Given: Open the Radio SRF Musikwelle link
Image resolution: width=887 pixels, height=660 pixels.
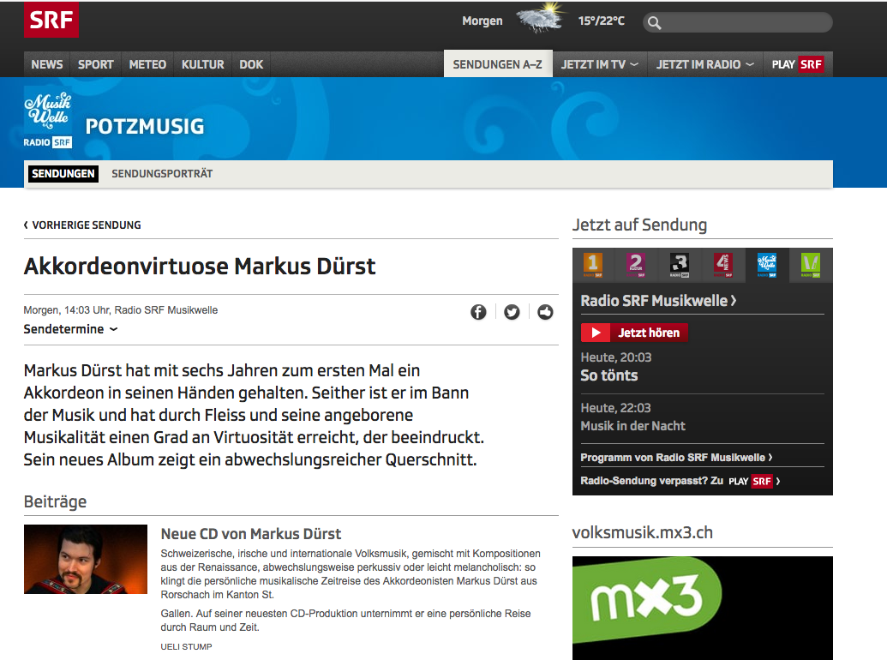Looking at the screenshot, I should (x=658, y=300).
